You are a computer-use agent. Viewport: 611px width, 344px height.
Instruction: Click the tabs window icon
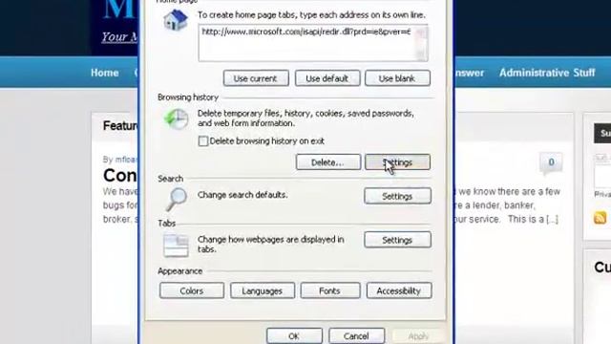(176, 246)
